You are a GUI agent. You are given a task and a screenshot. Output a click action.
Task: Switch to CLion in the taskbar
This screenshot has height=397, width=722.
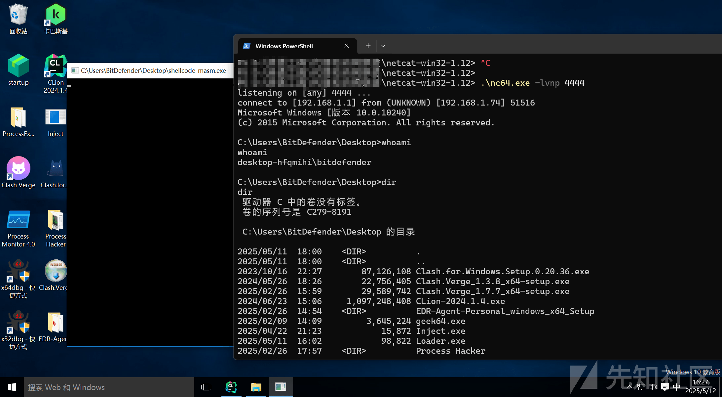point(231,387)
